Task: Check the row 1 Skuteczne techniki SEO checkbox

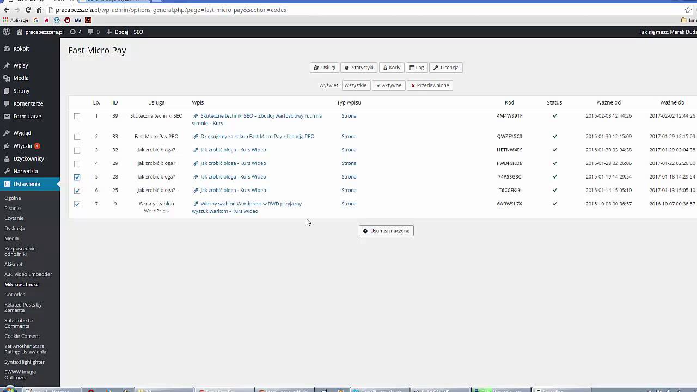Action: point(77,116)
